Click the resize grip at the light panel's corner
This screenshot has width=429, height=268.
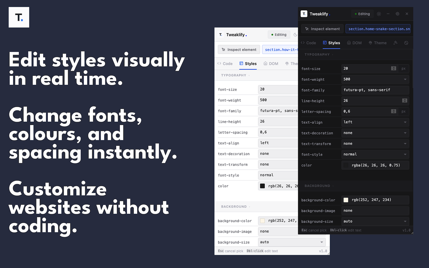tap(328, 253)
